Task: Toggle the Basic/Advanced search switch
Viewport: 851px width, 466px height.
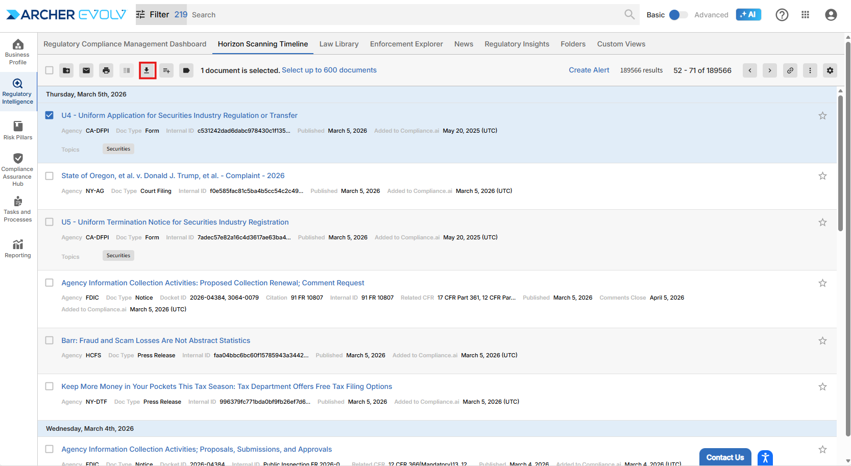Action: click(x=678, y=15)
